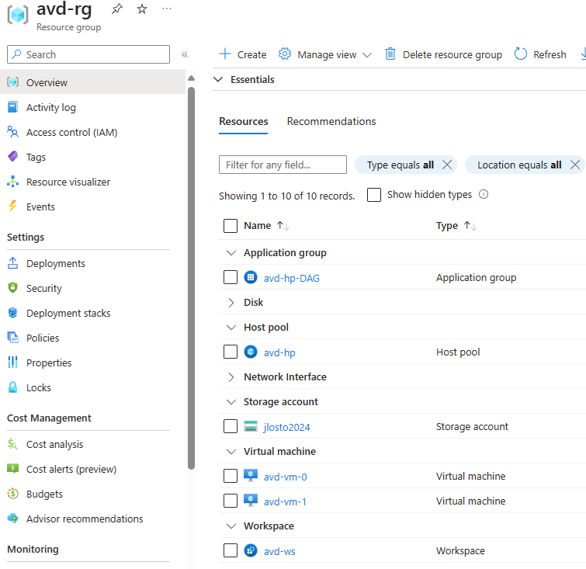Click the Cost alerts (preview) icon
The width and height of the screenshot is (586, 569).
click(12, 468)
